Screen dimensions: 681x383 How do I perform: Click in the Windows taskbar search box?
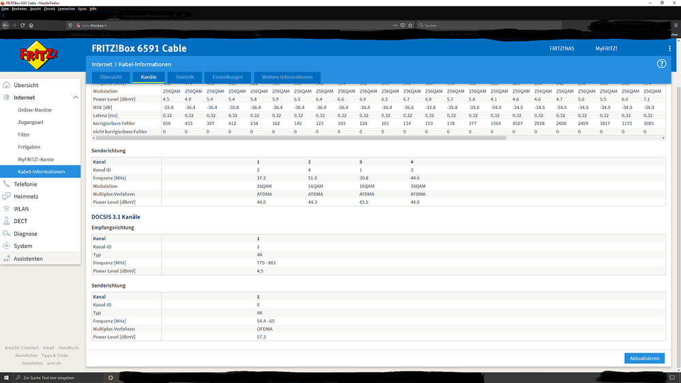pyautogui.click(x=58, y=378)
